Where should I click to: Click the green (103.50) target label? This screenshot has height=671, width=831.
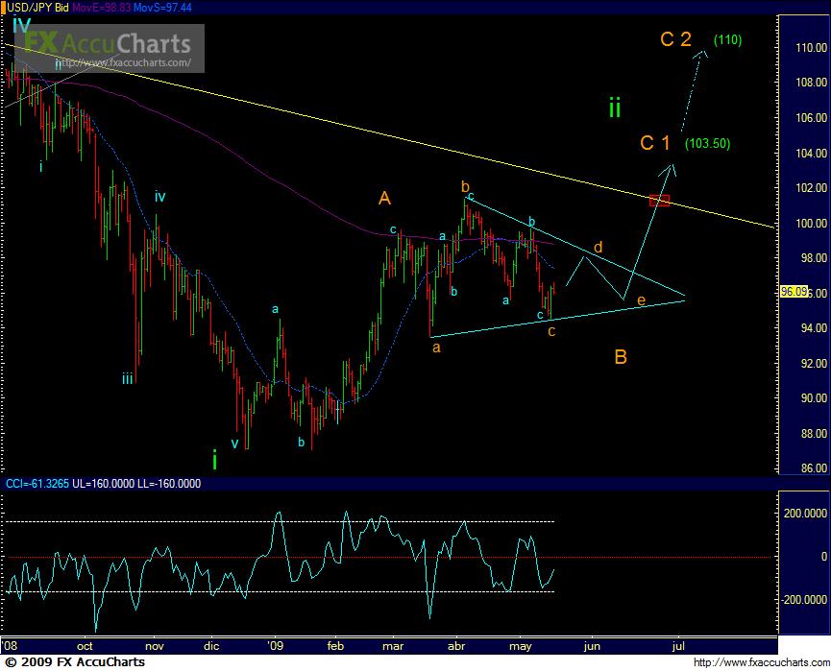708,144
